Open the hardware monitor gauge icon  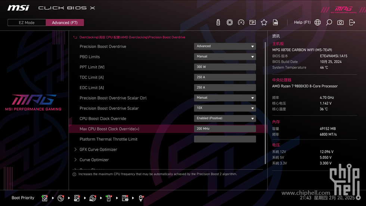coord(241,22)
